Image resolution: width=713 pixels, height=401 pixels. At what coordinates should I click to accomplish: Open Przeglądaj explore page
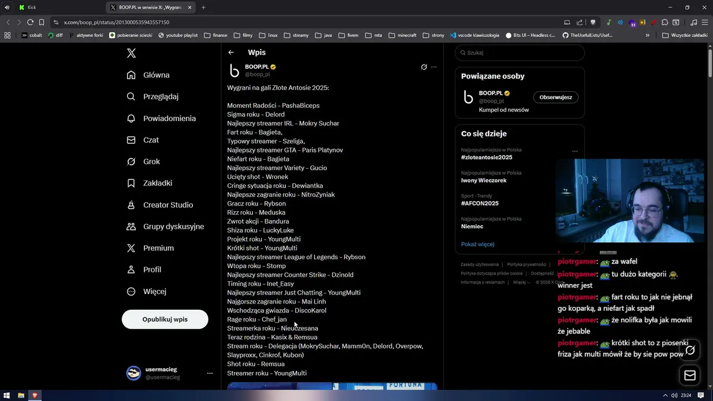[153, 96]
